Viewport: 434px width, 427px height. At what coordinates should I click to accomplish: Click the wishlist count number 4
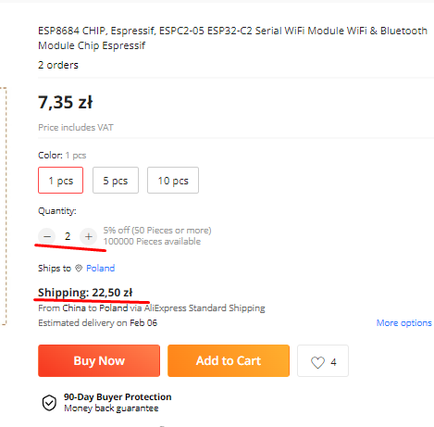[x=333, y=362]
